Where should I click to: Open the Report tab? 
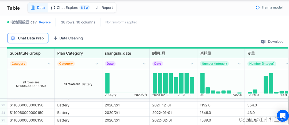click(x=104, y=8)
